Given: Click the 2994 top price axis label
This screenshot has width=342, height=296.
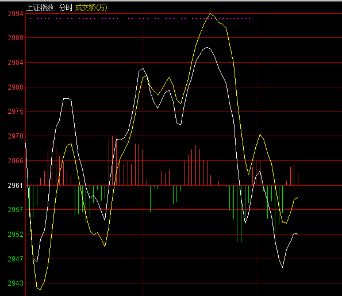Looking at the screenshot, I should pos(16,14).
